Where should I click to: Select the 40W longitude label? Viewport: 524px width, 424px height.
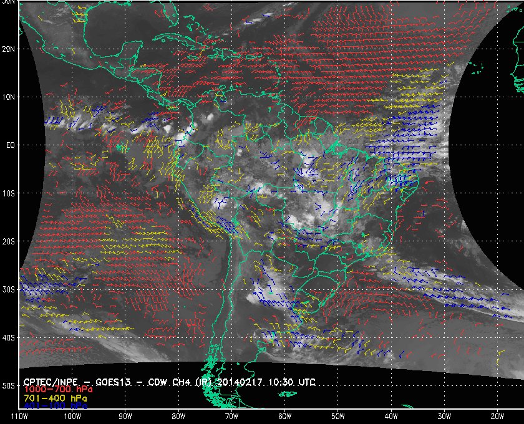tap(391, 417)
